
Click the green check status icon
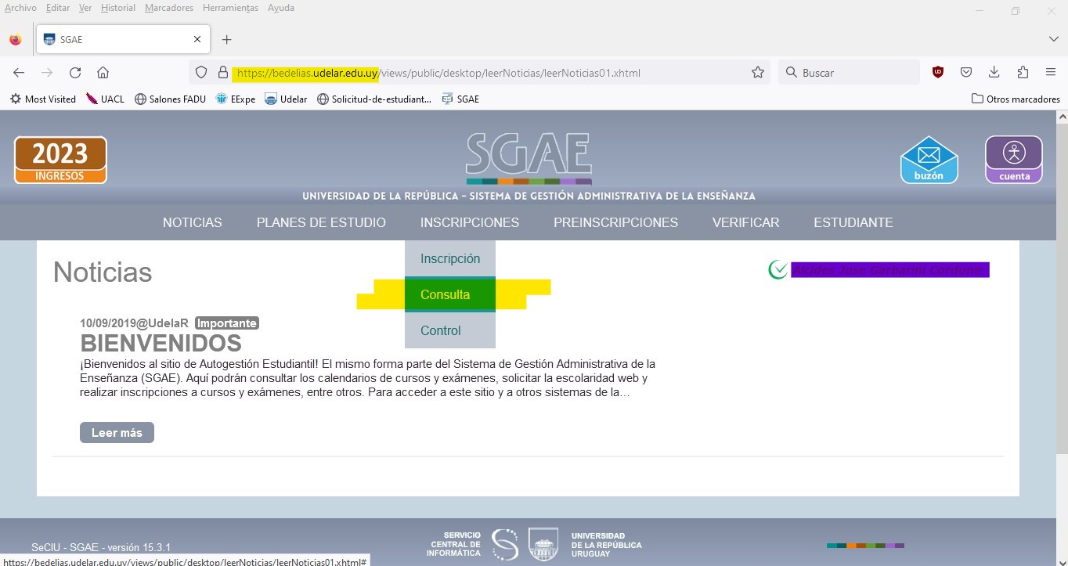tap(778, 269)
